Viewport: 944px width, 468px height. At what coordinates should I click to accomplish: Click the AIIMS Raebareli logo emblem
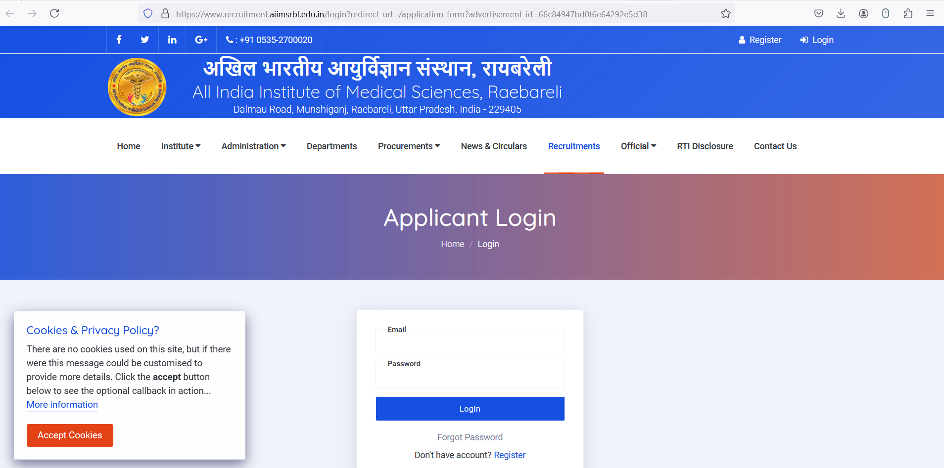[137, 87]
